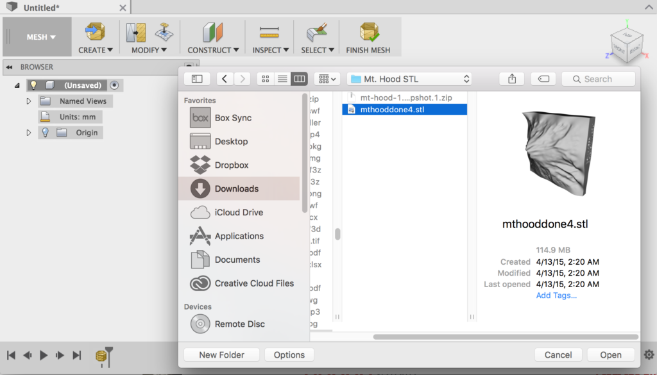Click the Edit Tags icon
The width and height of the screenshot is (657, 375).
coord(543,79)
